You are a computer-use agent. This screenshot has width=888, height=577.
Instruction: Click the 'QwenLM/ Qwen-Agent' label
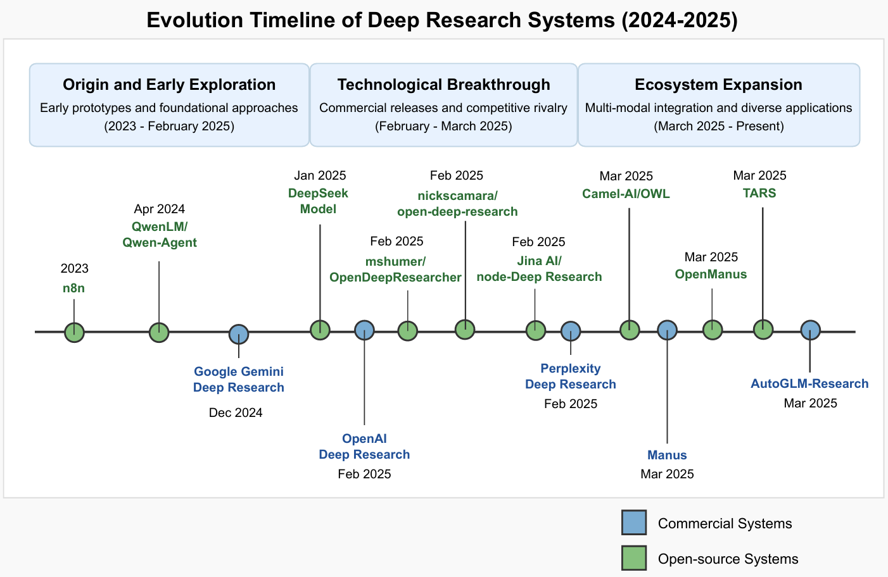[x=160, y=235]
